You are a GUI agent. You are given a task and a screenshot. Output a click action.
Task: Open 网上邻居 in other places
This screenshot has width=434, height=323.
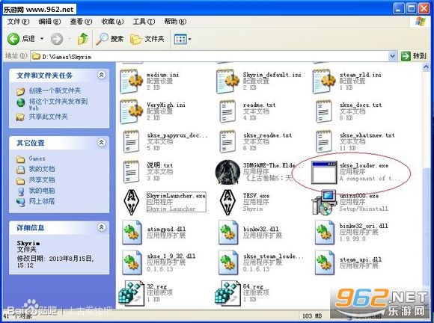42,201
